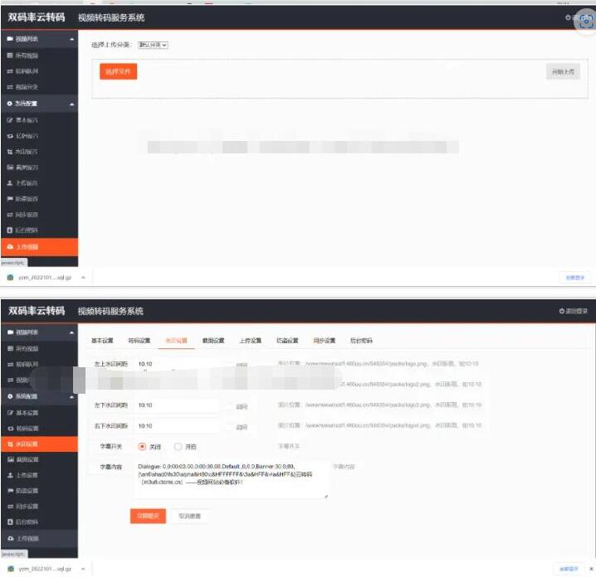
Task: Open 基本设置 edit icon in lower sidebar
Action: point(10,413)
